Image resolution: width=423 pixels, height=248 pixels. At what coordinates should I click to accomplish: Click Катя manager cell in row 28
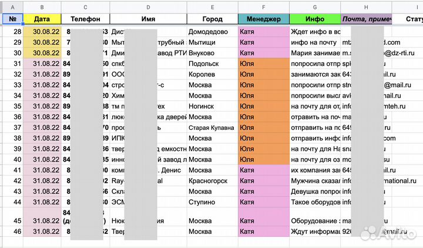(x=263, y=32)
